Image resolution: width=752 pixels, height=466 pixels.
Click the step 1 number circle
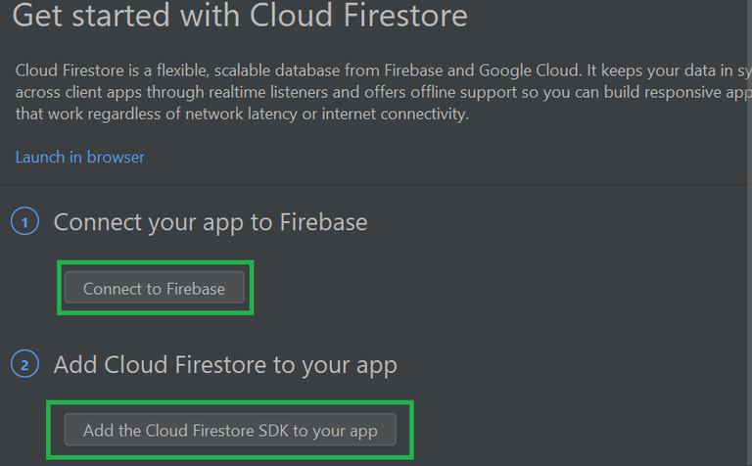point(24,222)
